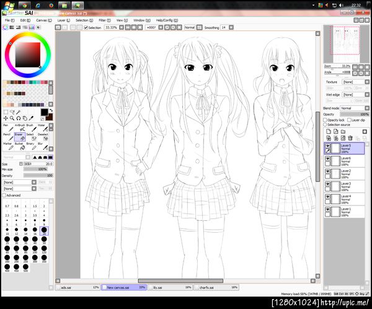Image resolution: width=372 pixels, height=309 pixels.
Task: Open the Normal drawing mode dropdown in toolbar
Action: [x=199, y=27]
